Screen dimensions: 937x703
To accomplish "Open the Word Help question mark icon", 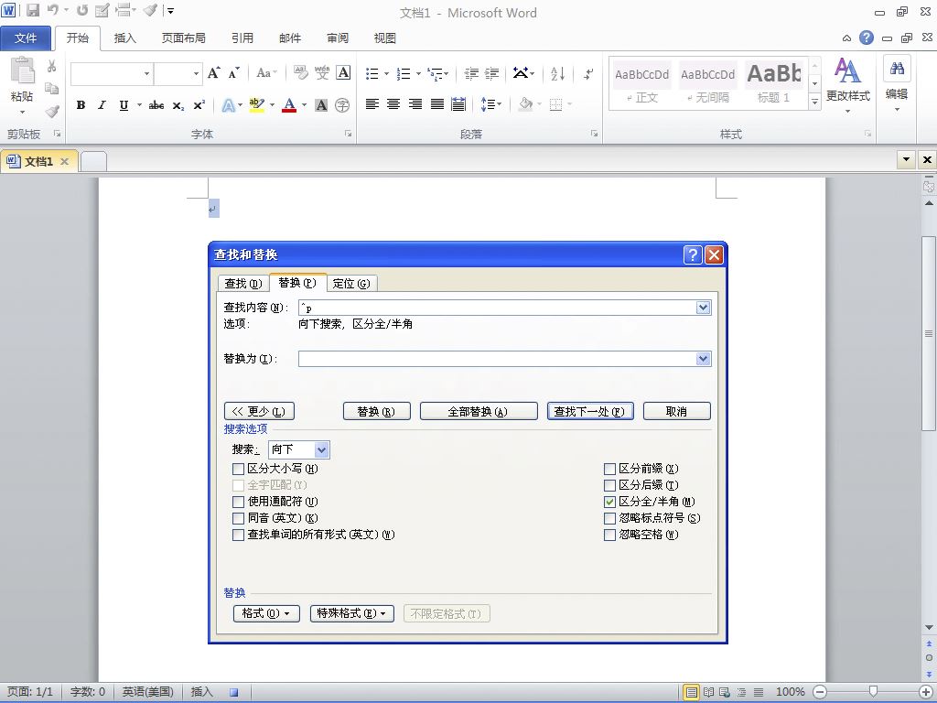I will [x=866, y=38].
